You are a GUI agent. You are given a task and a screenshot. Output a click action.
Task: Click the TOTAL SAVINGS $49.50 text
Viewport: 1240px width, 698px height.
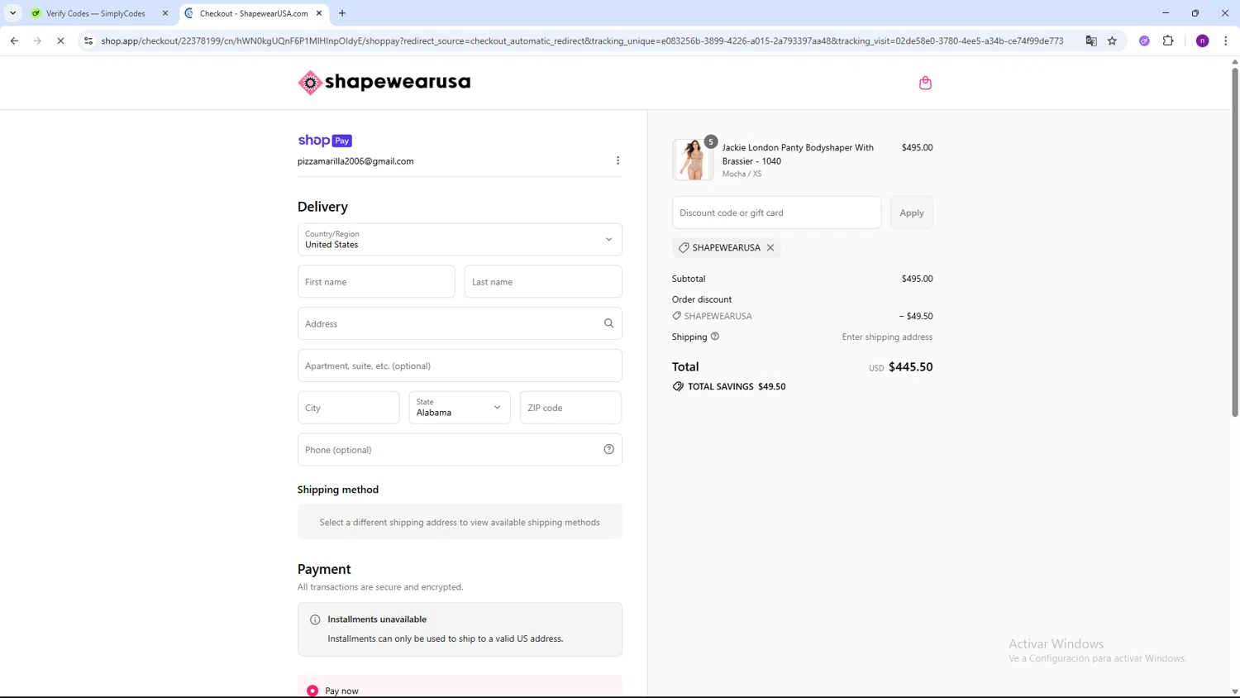click(737, 386)
